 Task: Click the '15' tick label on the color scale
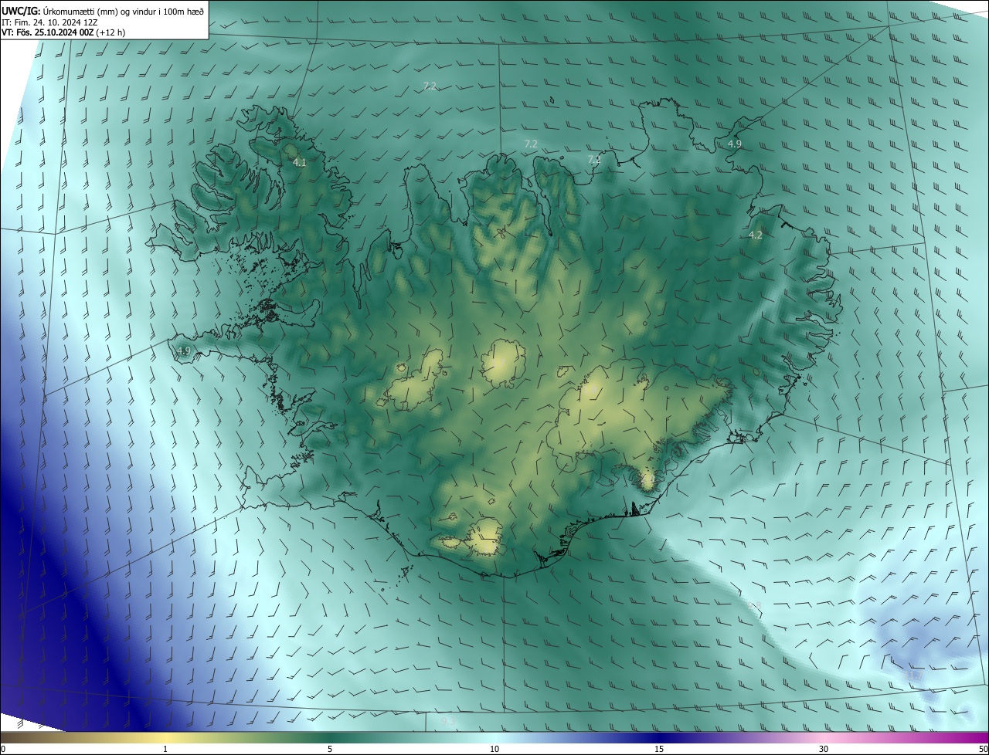pyautogui.click(x=659, y=749)
